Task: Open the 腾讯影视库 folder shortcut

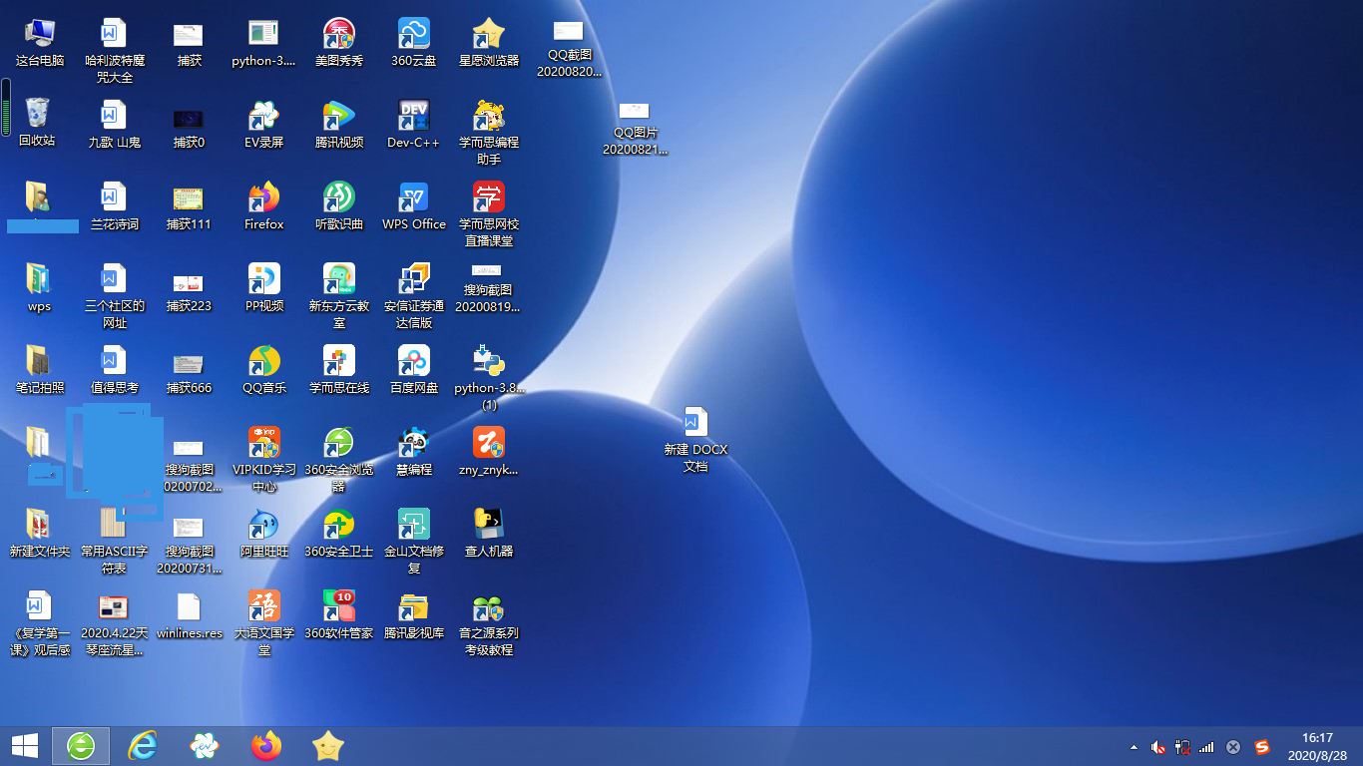Action: [x=414, y=615]
